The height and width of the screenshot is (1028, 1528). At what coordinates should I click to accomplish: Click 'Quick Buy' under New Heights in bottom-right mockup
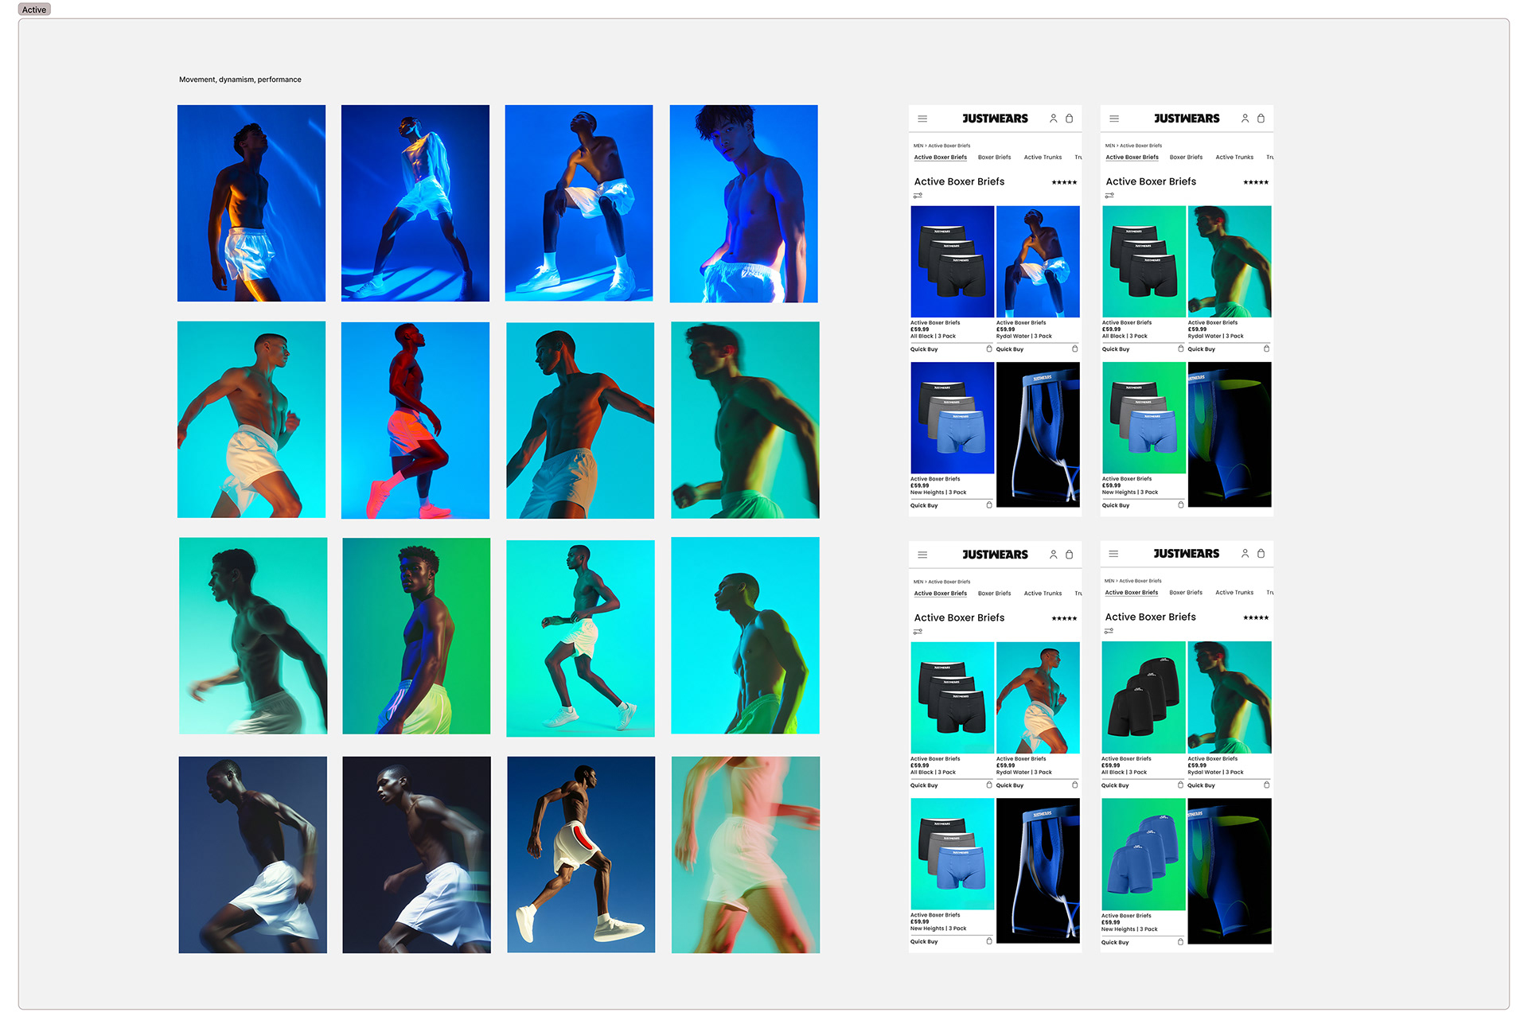tap(1115, 942)
